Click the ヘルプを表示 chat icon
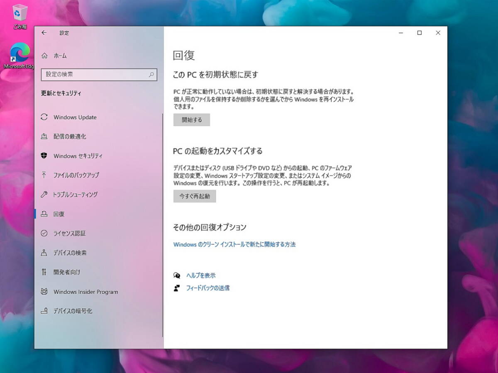The height and width of the screenshot is (373, 498). [x=177, y=275]
